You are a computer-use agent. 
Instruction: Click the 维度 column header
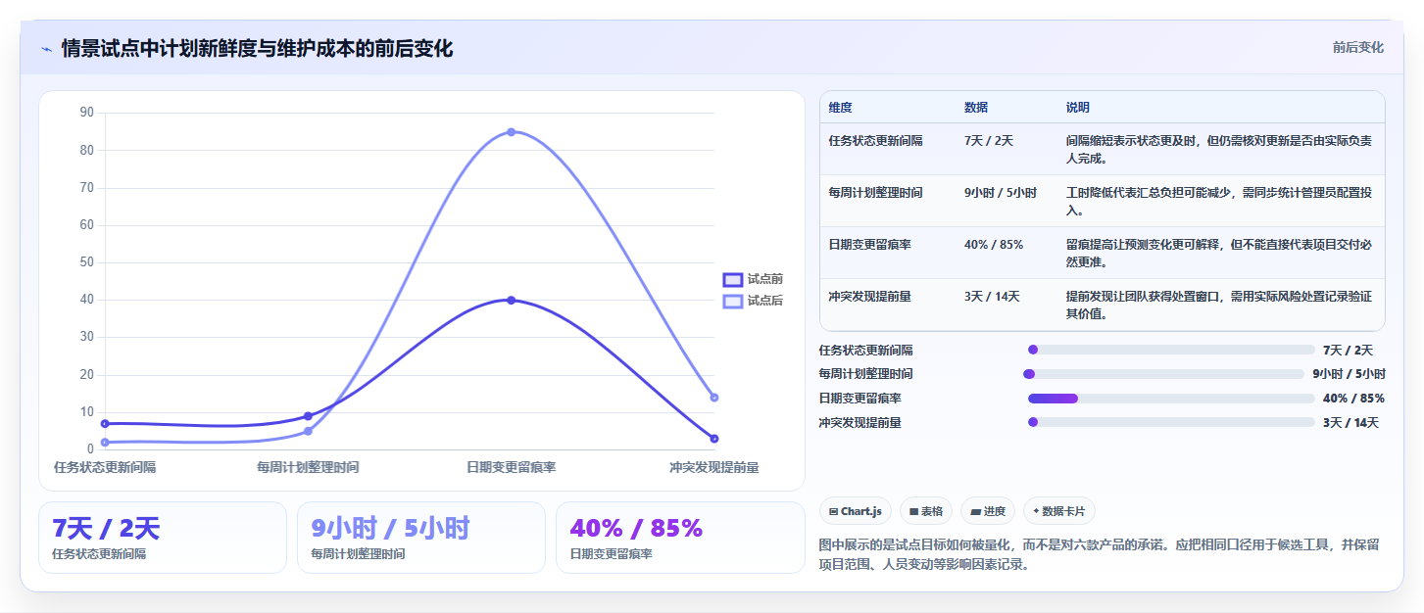point(841,108)
